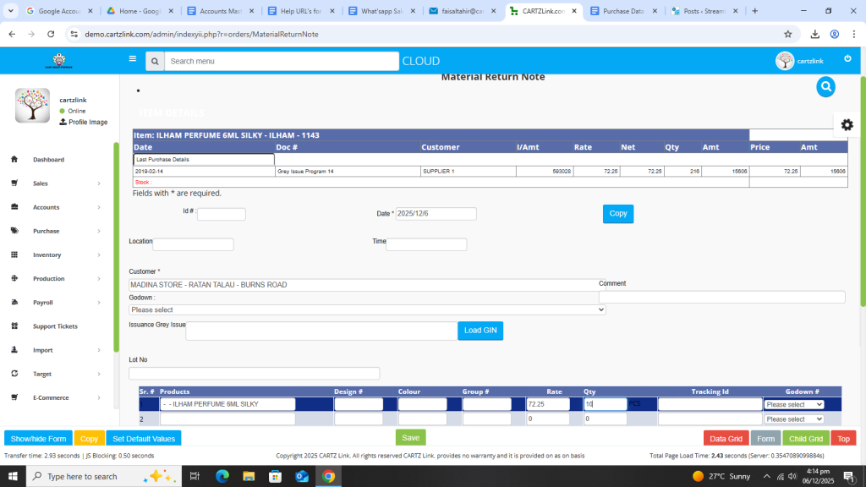866x487 pixels.
Task: Click the Load GIN button
Action: [480, 330]
